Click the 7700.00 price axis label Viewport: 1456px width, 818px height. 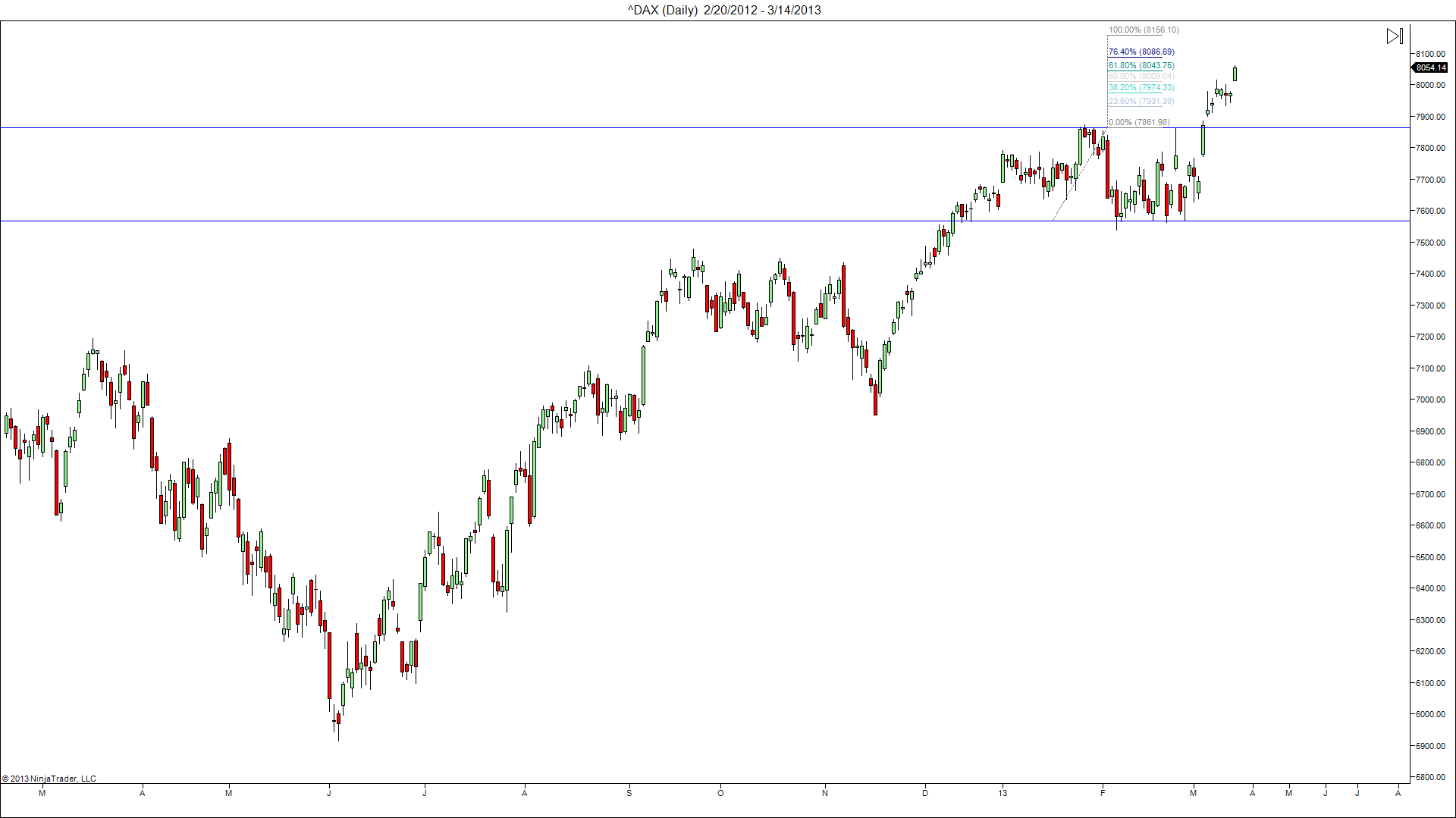(x=1430, y=180)
